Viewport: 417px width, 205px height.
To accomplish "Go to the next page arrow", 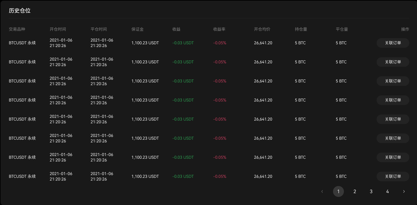I will pyautogui.click(x=404, y=192).
